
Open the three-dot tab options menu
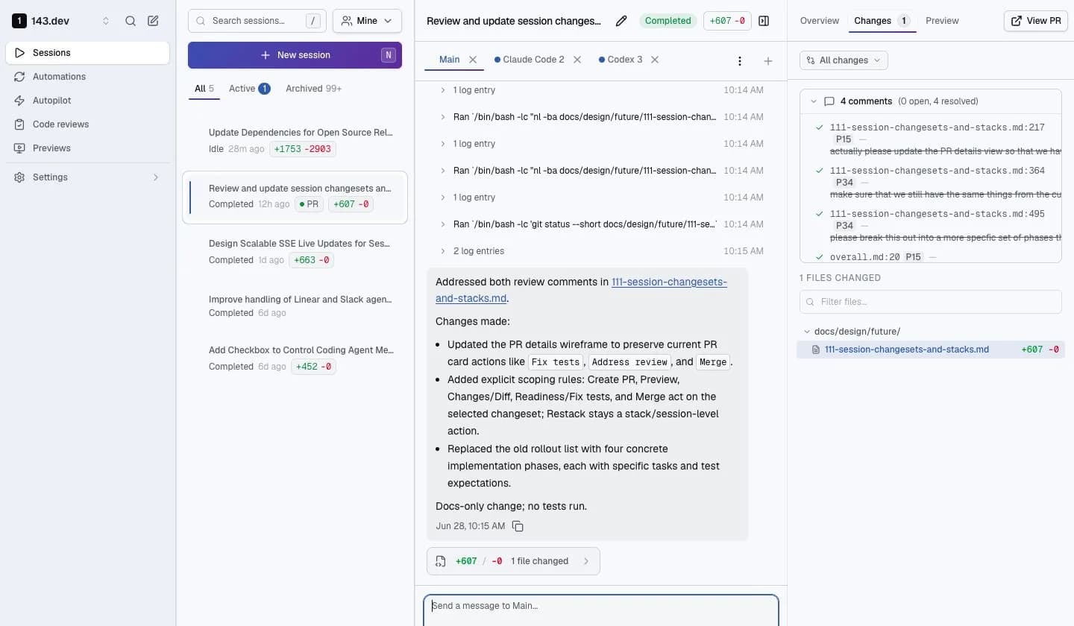(x=740, y=61)
